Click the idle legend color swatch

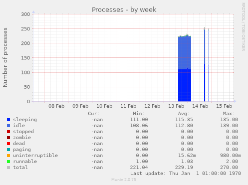(x=8, y=126)
